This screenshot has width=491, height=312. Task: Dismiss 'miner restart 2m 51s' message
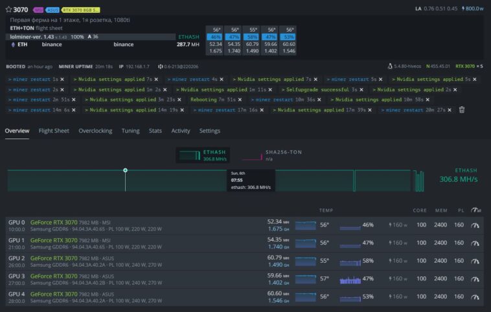[x=74, y=100]
